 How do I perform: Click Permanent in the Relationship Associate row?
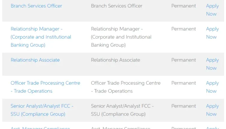pyautogui.click(x=184, y=60)
